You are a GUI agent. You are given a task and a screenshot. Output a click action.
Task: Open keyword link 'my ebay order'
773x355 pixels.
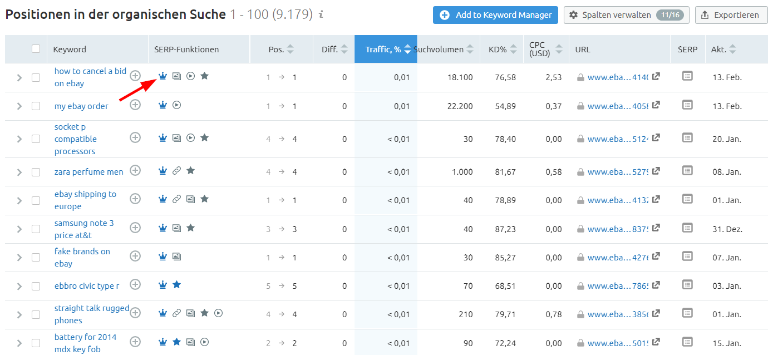(x=81, y=106)
